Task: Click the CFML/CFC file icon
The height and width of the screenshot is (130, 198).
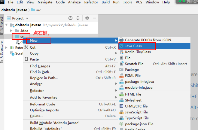Action: tap(121, 106)
